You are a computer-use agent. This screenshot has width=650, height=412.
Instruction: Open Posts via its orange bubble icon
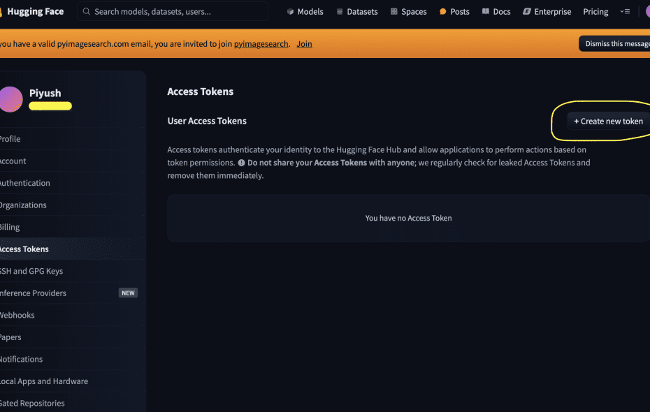pos(442,12)
